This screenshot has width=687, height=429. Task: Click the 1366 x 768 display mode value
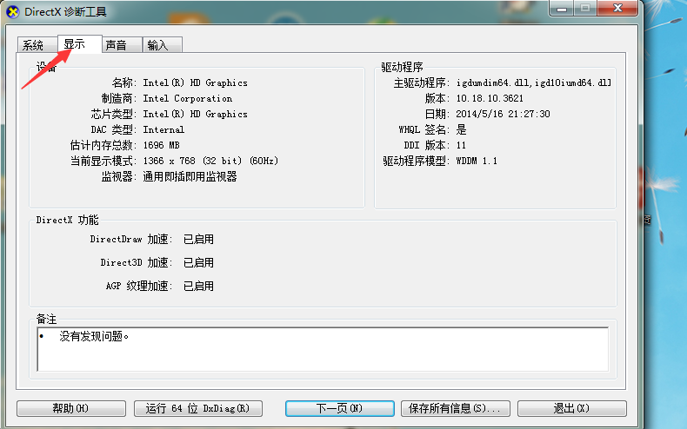tap(210, 162)
